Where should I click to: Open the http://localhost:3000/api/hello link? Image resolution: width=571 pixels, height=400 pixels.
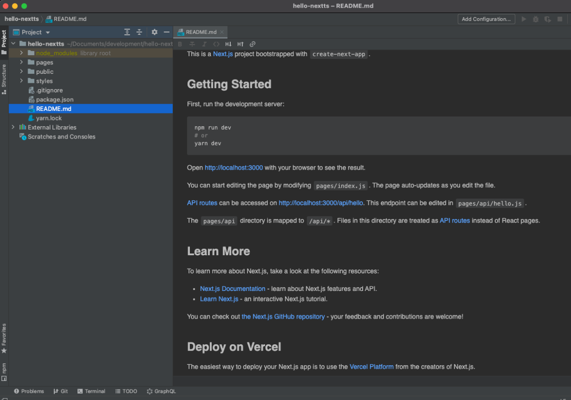click(321, 203)
